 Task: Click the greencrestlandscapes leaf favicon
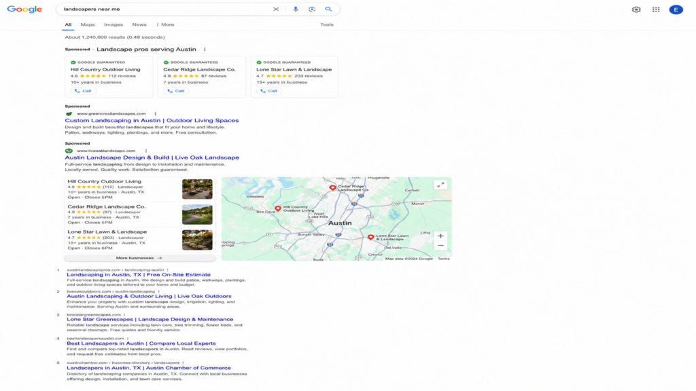click(x=69, y=113)
